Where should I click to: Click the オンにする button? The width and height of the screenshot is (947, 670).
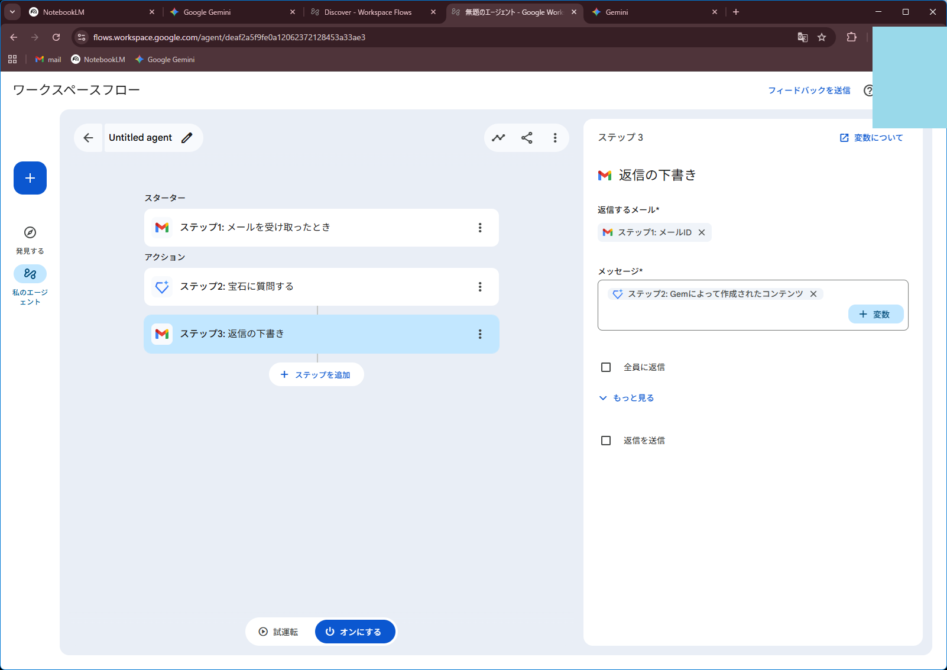pos(355,632)
